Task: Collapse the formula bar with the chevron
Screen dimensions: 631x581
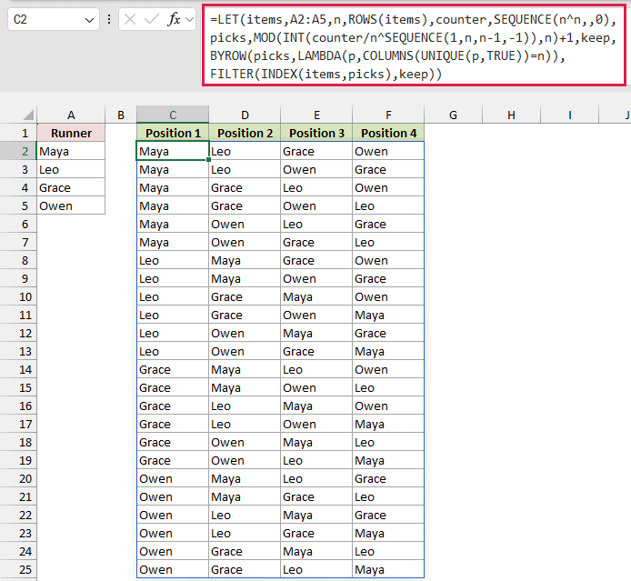Action: tap(189, 19)
